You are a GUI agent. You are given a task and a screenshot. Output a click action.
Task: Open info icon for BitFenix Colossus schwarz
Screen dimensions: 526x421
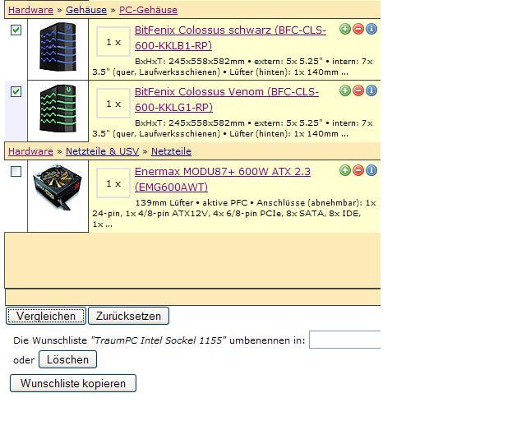click(371, 30)
